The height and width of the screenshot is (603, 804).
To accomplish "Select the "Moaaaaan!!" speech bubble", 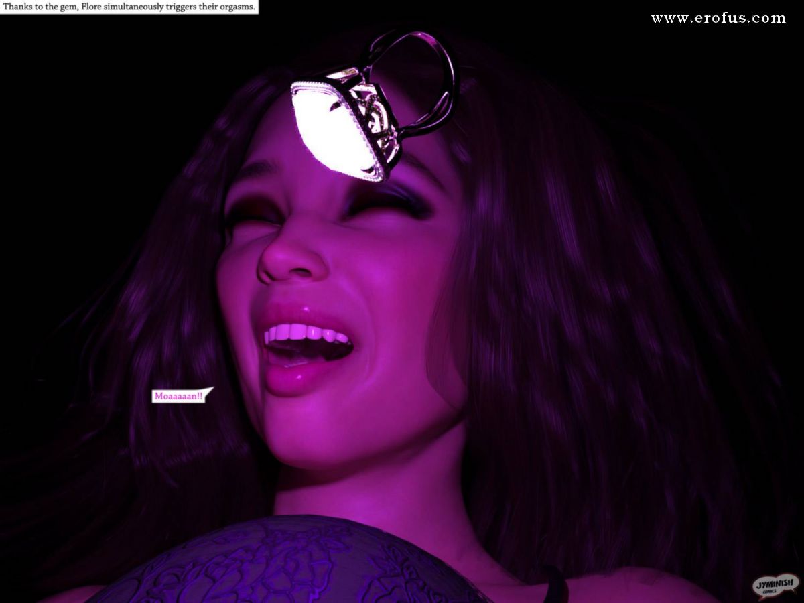I will (x=181, y=395).
